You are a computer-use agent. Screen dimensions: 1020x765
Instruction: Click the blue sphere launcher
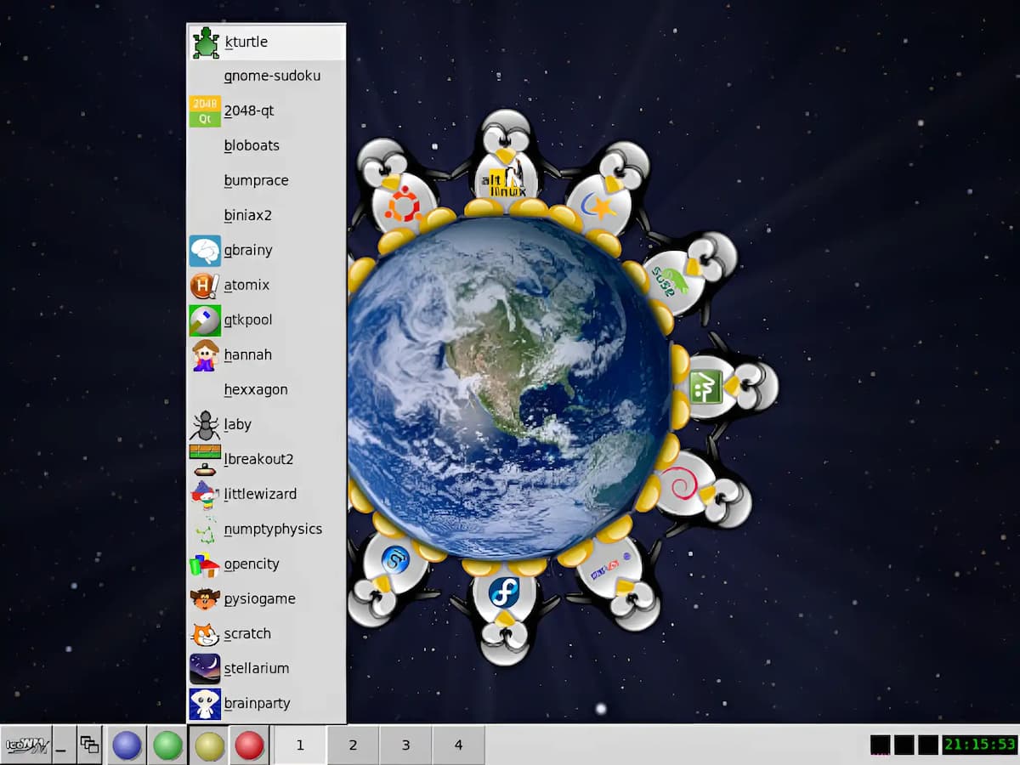[x=127, y=745]
